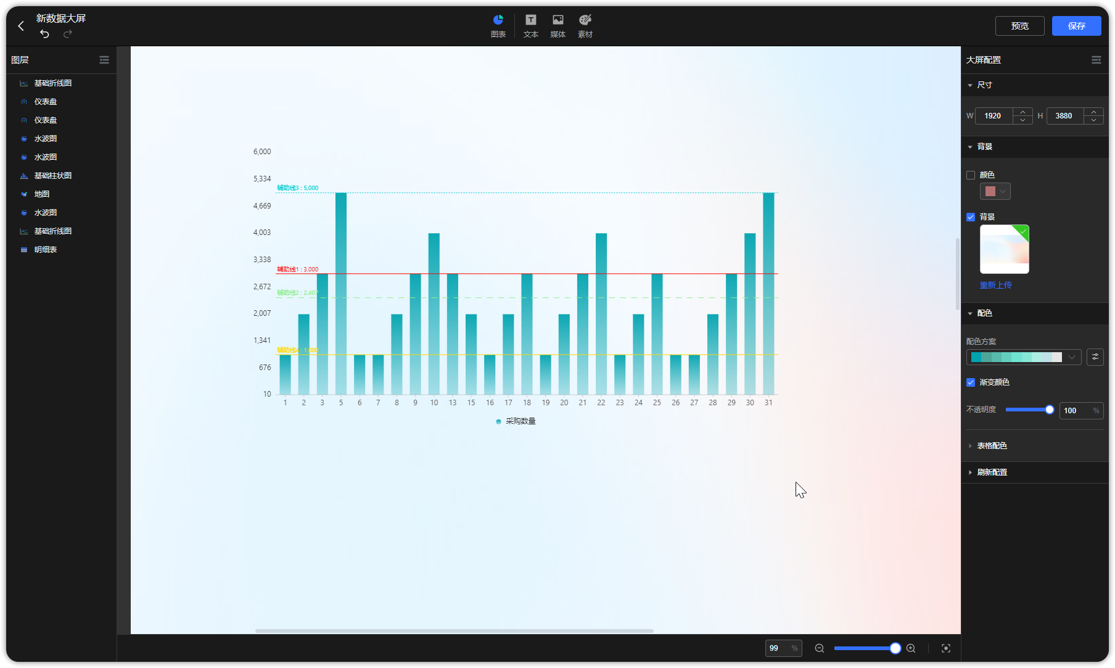
Task: Undo the last action
Action: tap(44, 34)
